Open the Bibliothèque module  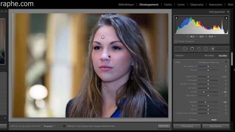pyautogui.click(x=126, y=5)
